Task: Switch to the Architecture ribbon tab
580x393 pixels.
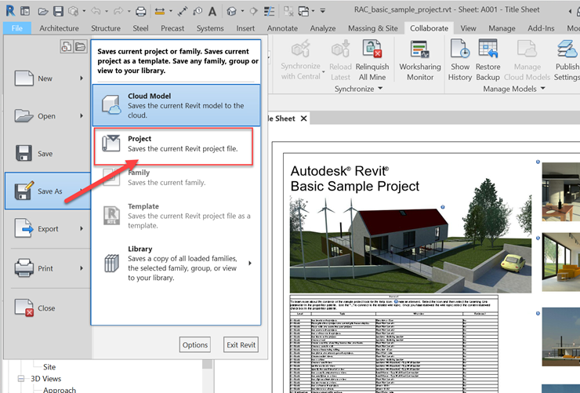Action: (x=60, y=28)
